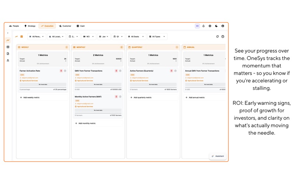Open the settings gear icon
Image resolution: width=295 pixels, height=184 pixels.
click(x=210, y=26)
